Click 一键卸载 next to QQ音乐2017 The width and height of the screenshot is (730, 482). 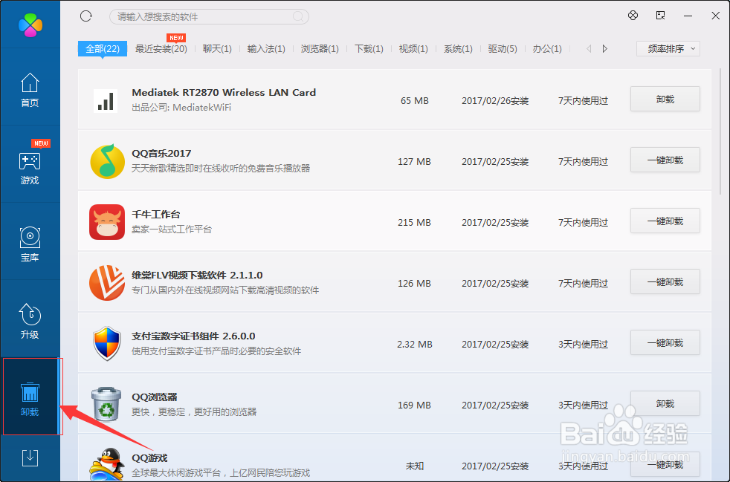pyautogui.click(x=665, y=160)
